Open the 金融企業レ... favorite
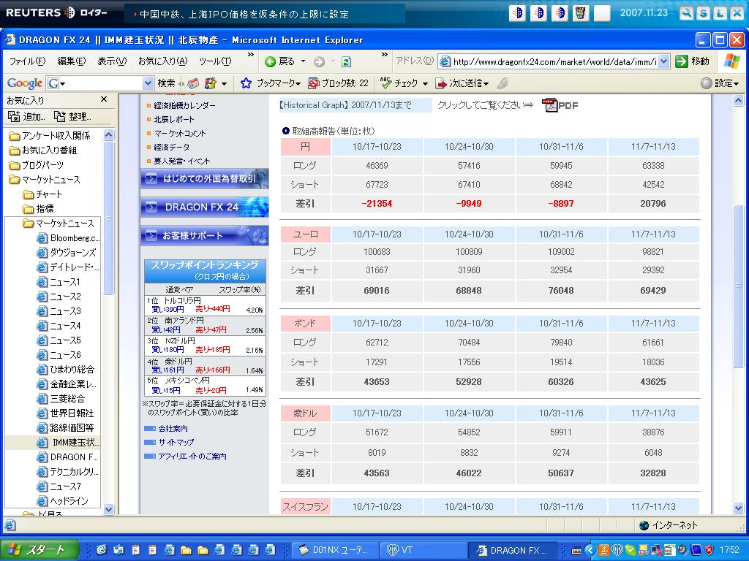Image resolution: width=749 pixels, height=561 pixels. [x=67, y=384]
